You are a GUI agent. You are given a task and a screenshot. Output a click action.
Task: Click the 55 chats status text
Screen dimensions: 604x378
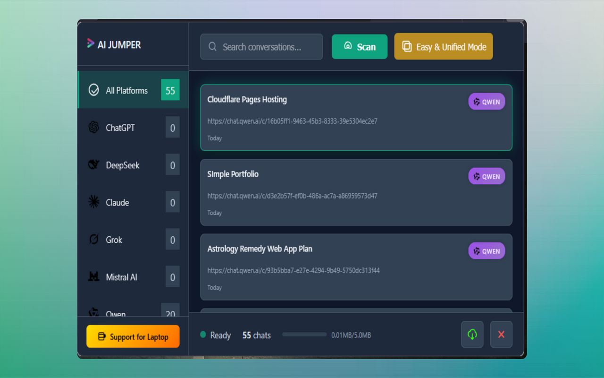click(257, 335)
